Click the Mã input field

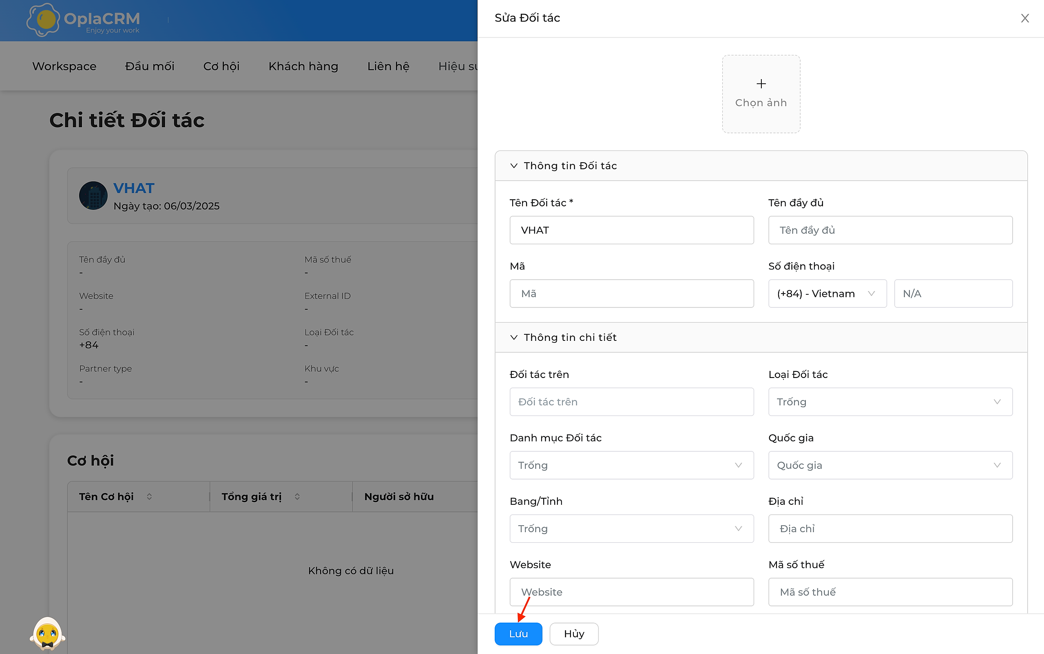pyautogui.click(x=631, y=294)
